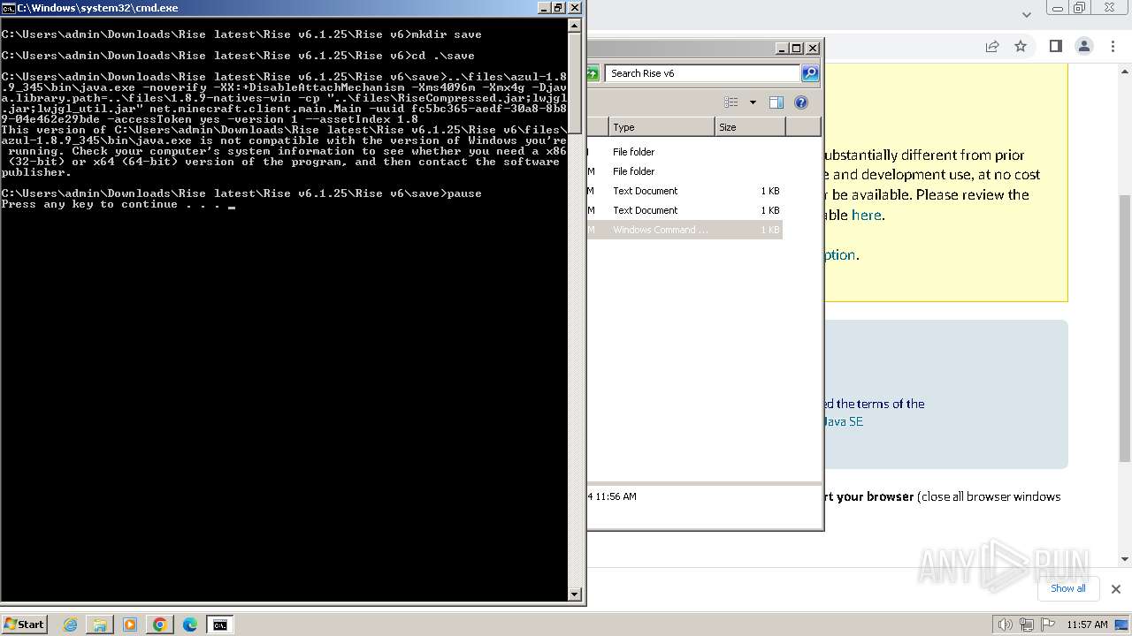Click the Chrome page scrollbar down arrow
This screenshot has height=636, width=1132.
pyautogui.click(x=1125, y=558)
